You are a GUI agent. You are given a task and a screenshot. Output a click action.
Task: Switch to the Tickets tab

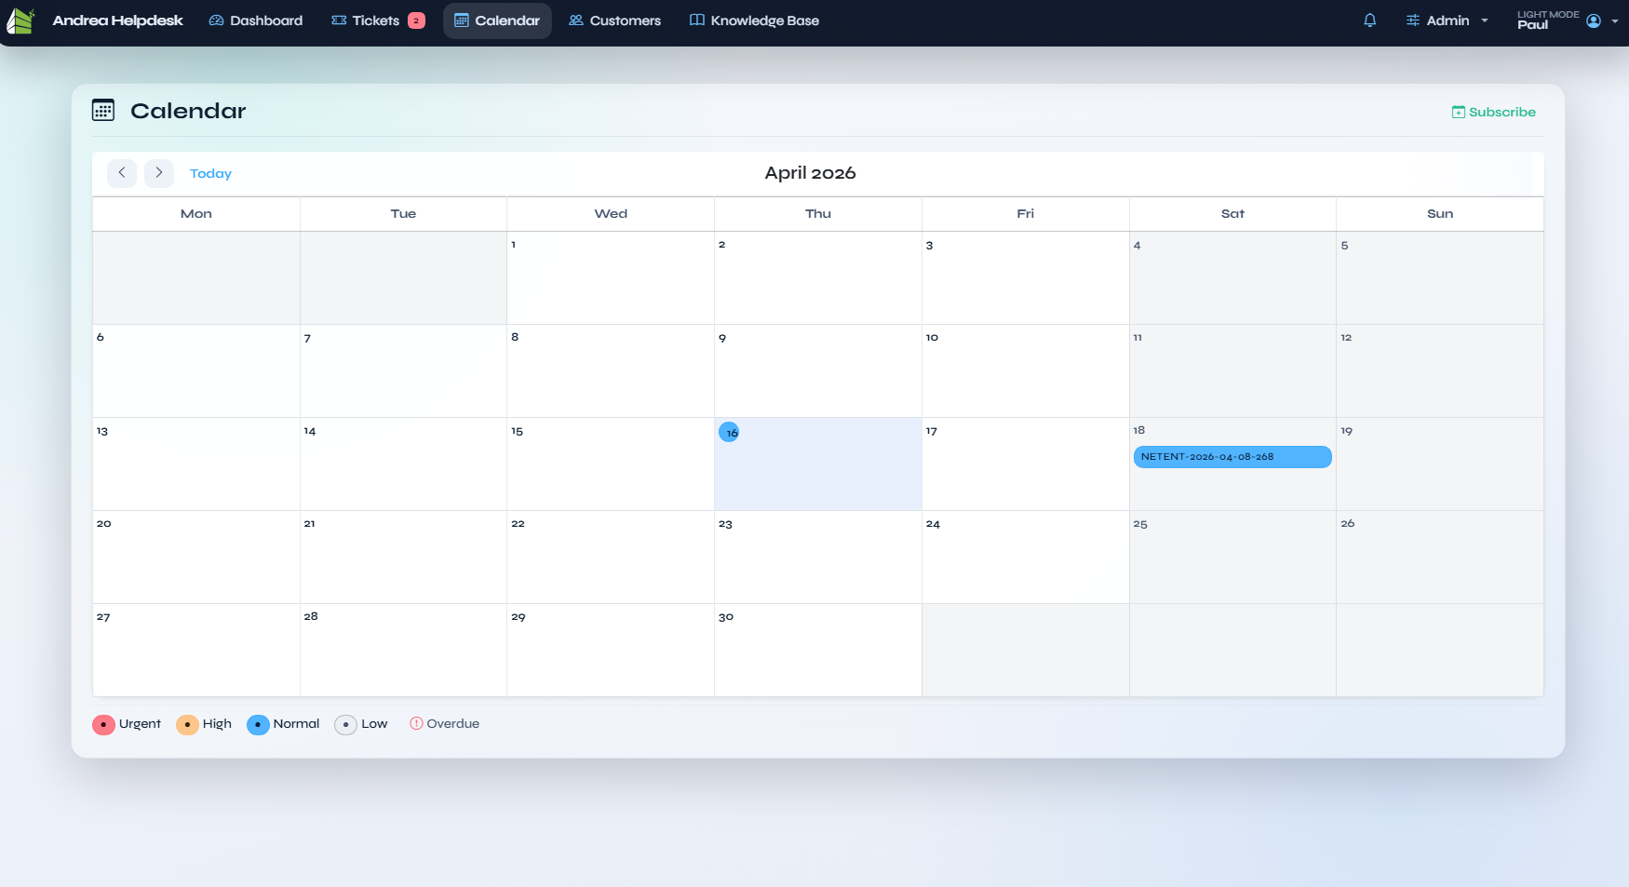click(x=376, y=20)
